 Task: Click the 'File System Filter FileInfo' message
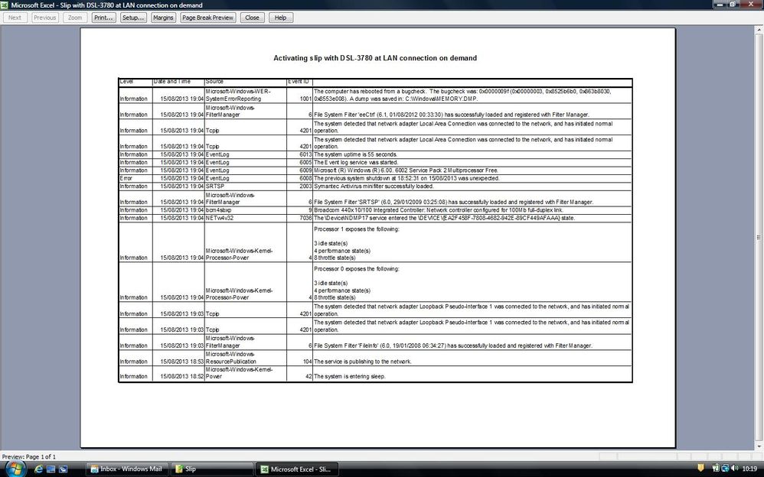click(x=452, y=346)
